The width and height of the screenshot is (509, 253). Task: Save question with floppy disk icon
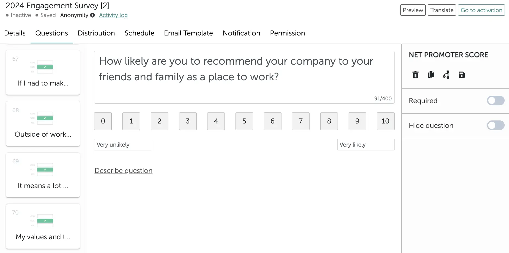point(462,75)
